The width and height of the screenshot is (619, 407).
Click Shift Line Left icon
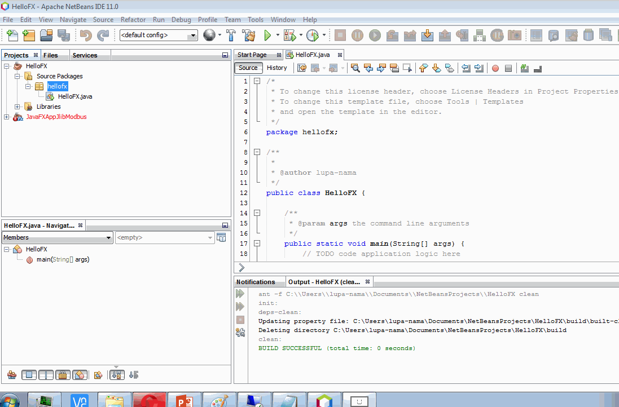tap(466, 68)
